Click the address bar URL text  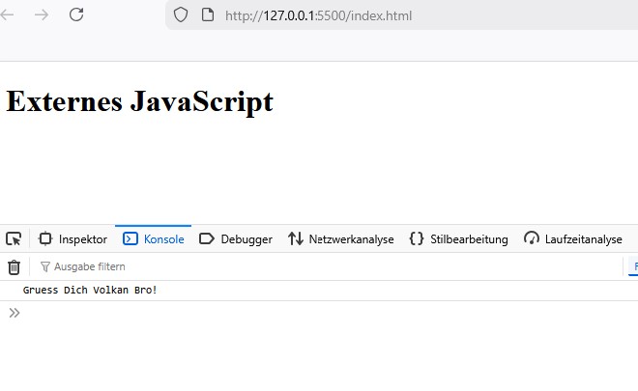pyautogui.click(x=310, y=14)
